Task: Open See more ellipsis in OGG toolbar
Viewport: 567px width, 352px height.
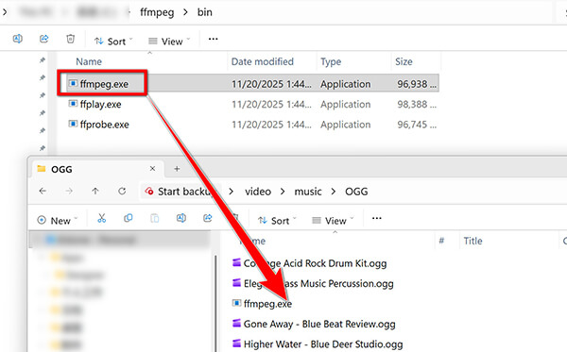Action: click(x=377, y=218)
